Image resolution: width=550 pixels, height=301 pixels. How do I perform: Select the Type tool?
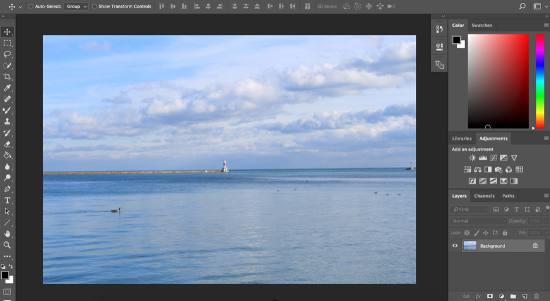[7, 200]
